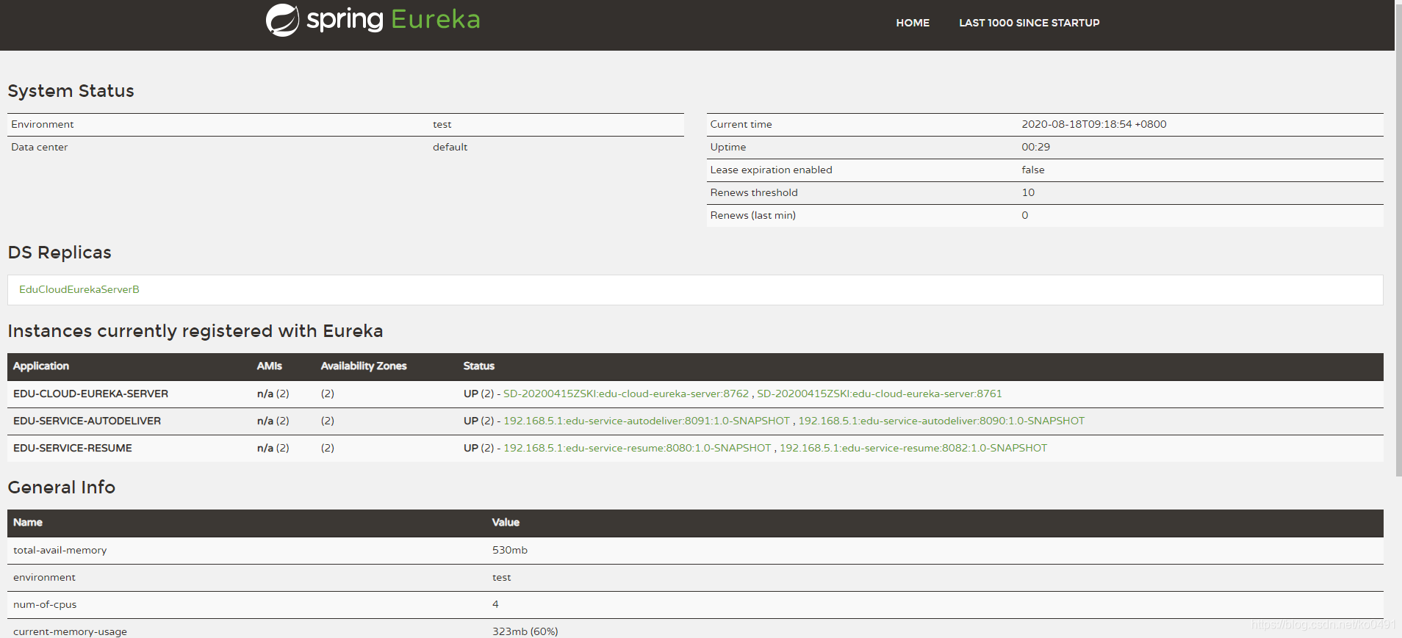The width and height of the screenshot is (1402, 638).
Task: Select Renews threshold value 10
Action: pyautogui.click(x=1028, y=192)
